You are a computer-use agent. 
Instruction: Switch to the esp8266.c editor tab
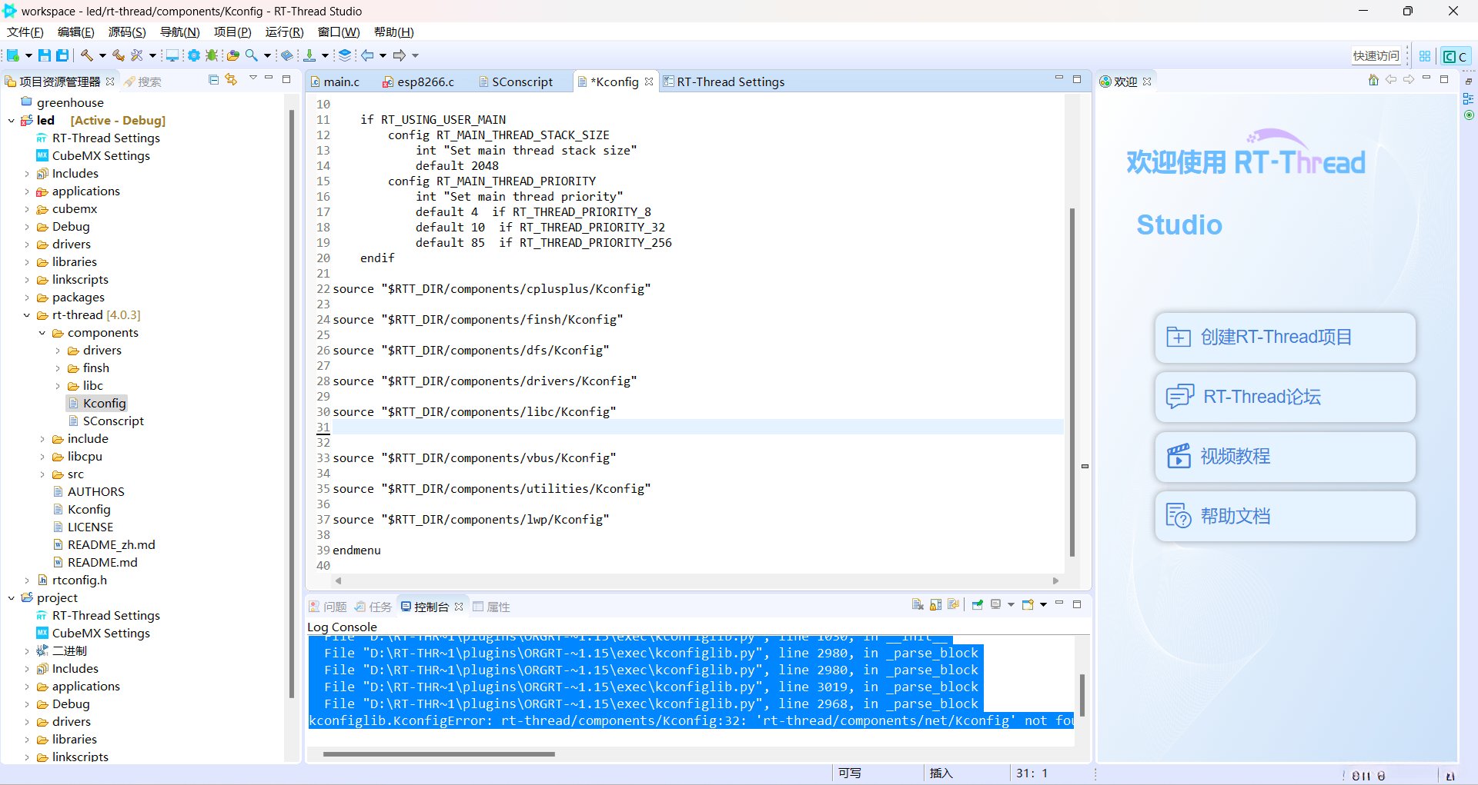coord(419,82)
